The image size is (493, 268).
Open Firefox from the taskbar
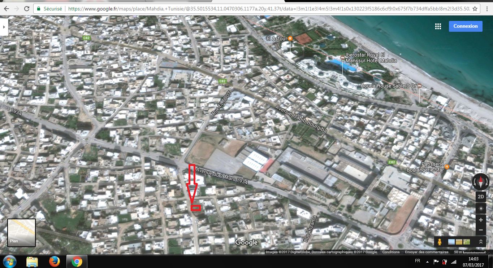[x=55, y=262]
